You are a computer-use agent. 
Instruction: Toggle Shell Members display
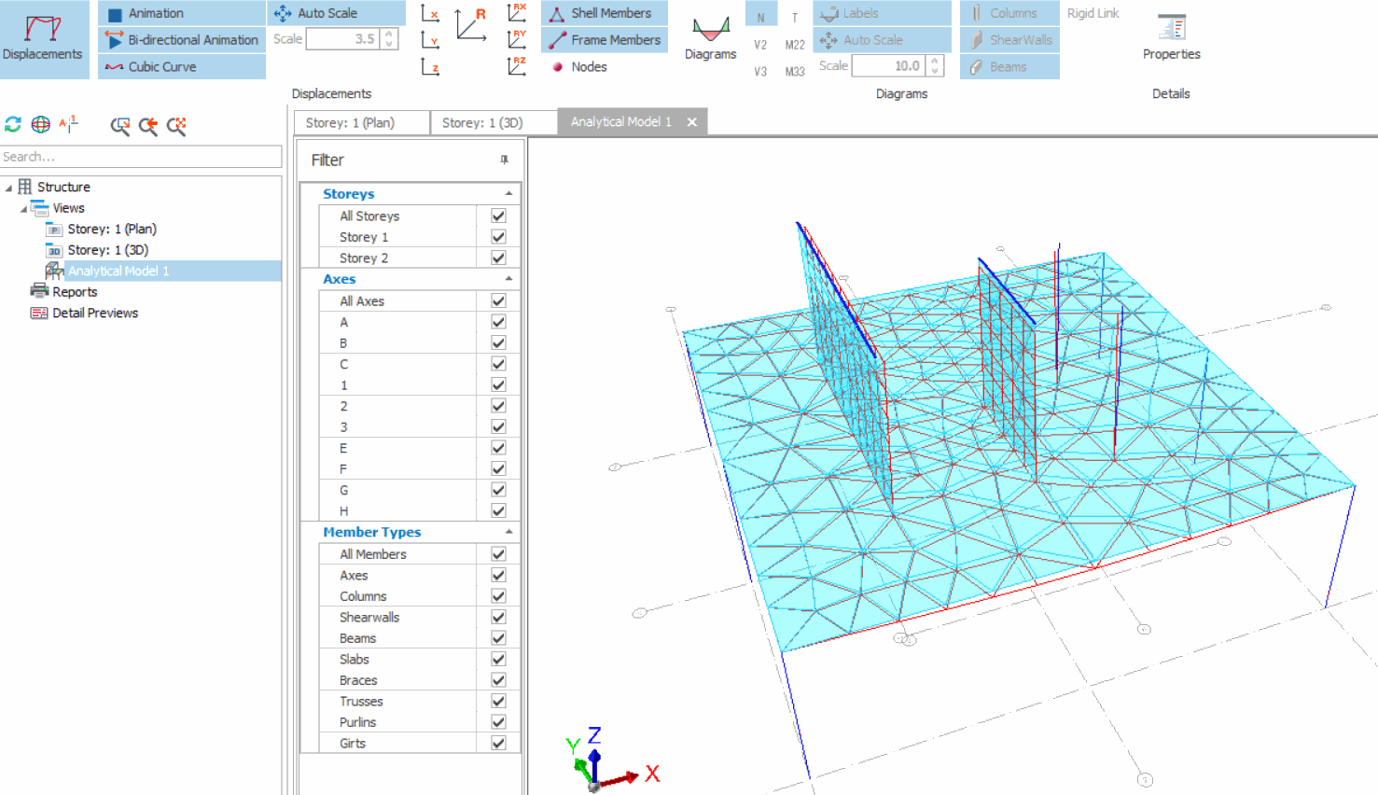pyautogui.click(x=604, y=13)
